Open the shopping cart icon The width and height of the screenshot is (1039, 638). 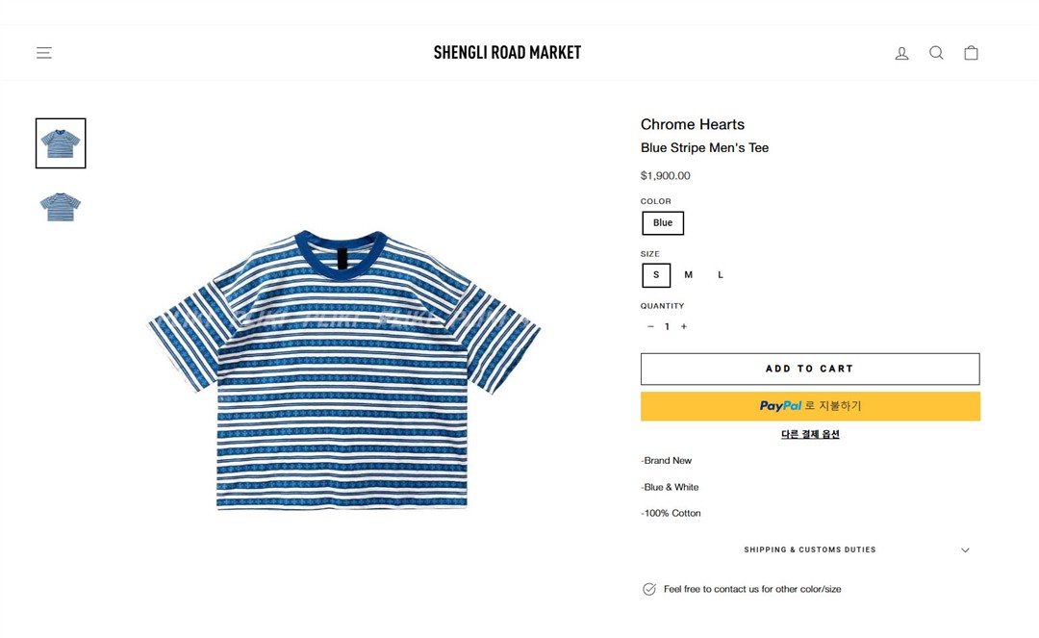(971, 53)
